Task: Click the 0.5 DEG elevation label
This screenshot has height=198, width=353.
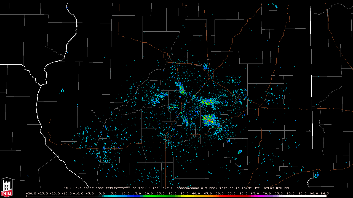Action: point(209,188)
